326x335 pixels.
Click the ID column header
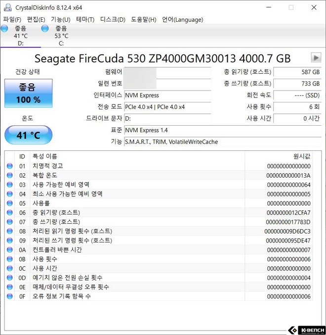click(x=22, y=156)
